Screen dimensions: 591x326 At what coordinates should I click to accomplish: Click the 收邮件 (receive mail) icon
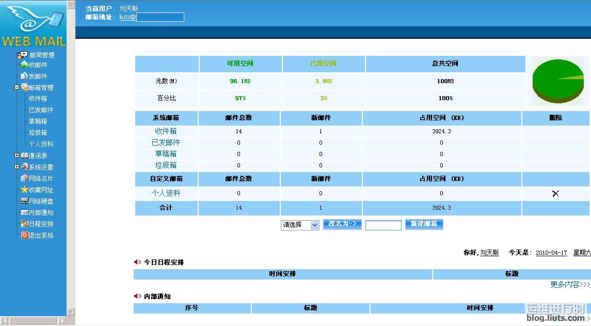(x=24, y=65)
